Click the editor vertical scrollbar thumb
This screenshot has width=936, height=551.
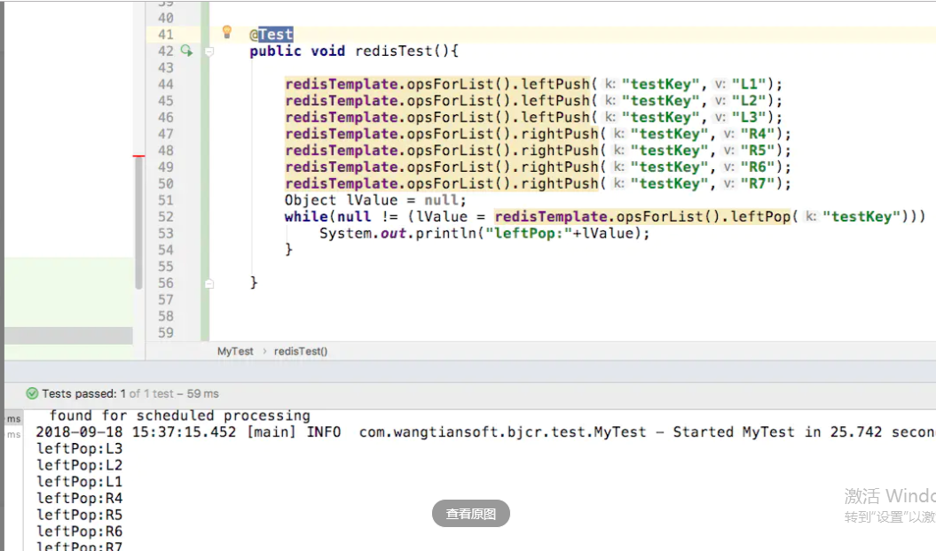[138, 223]
